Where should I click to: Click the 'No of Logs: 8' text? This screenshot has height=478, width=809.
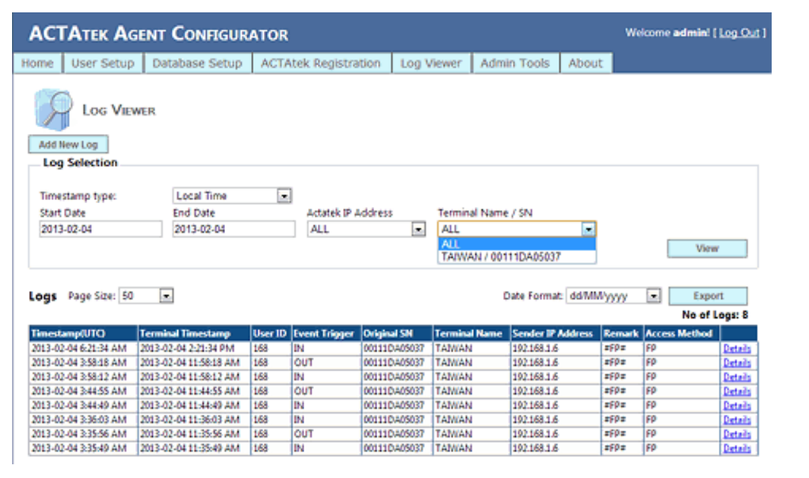[714, 315]
